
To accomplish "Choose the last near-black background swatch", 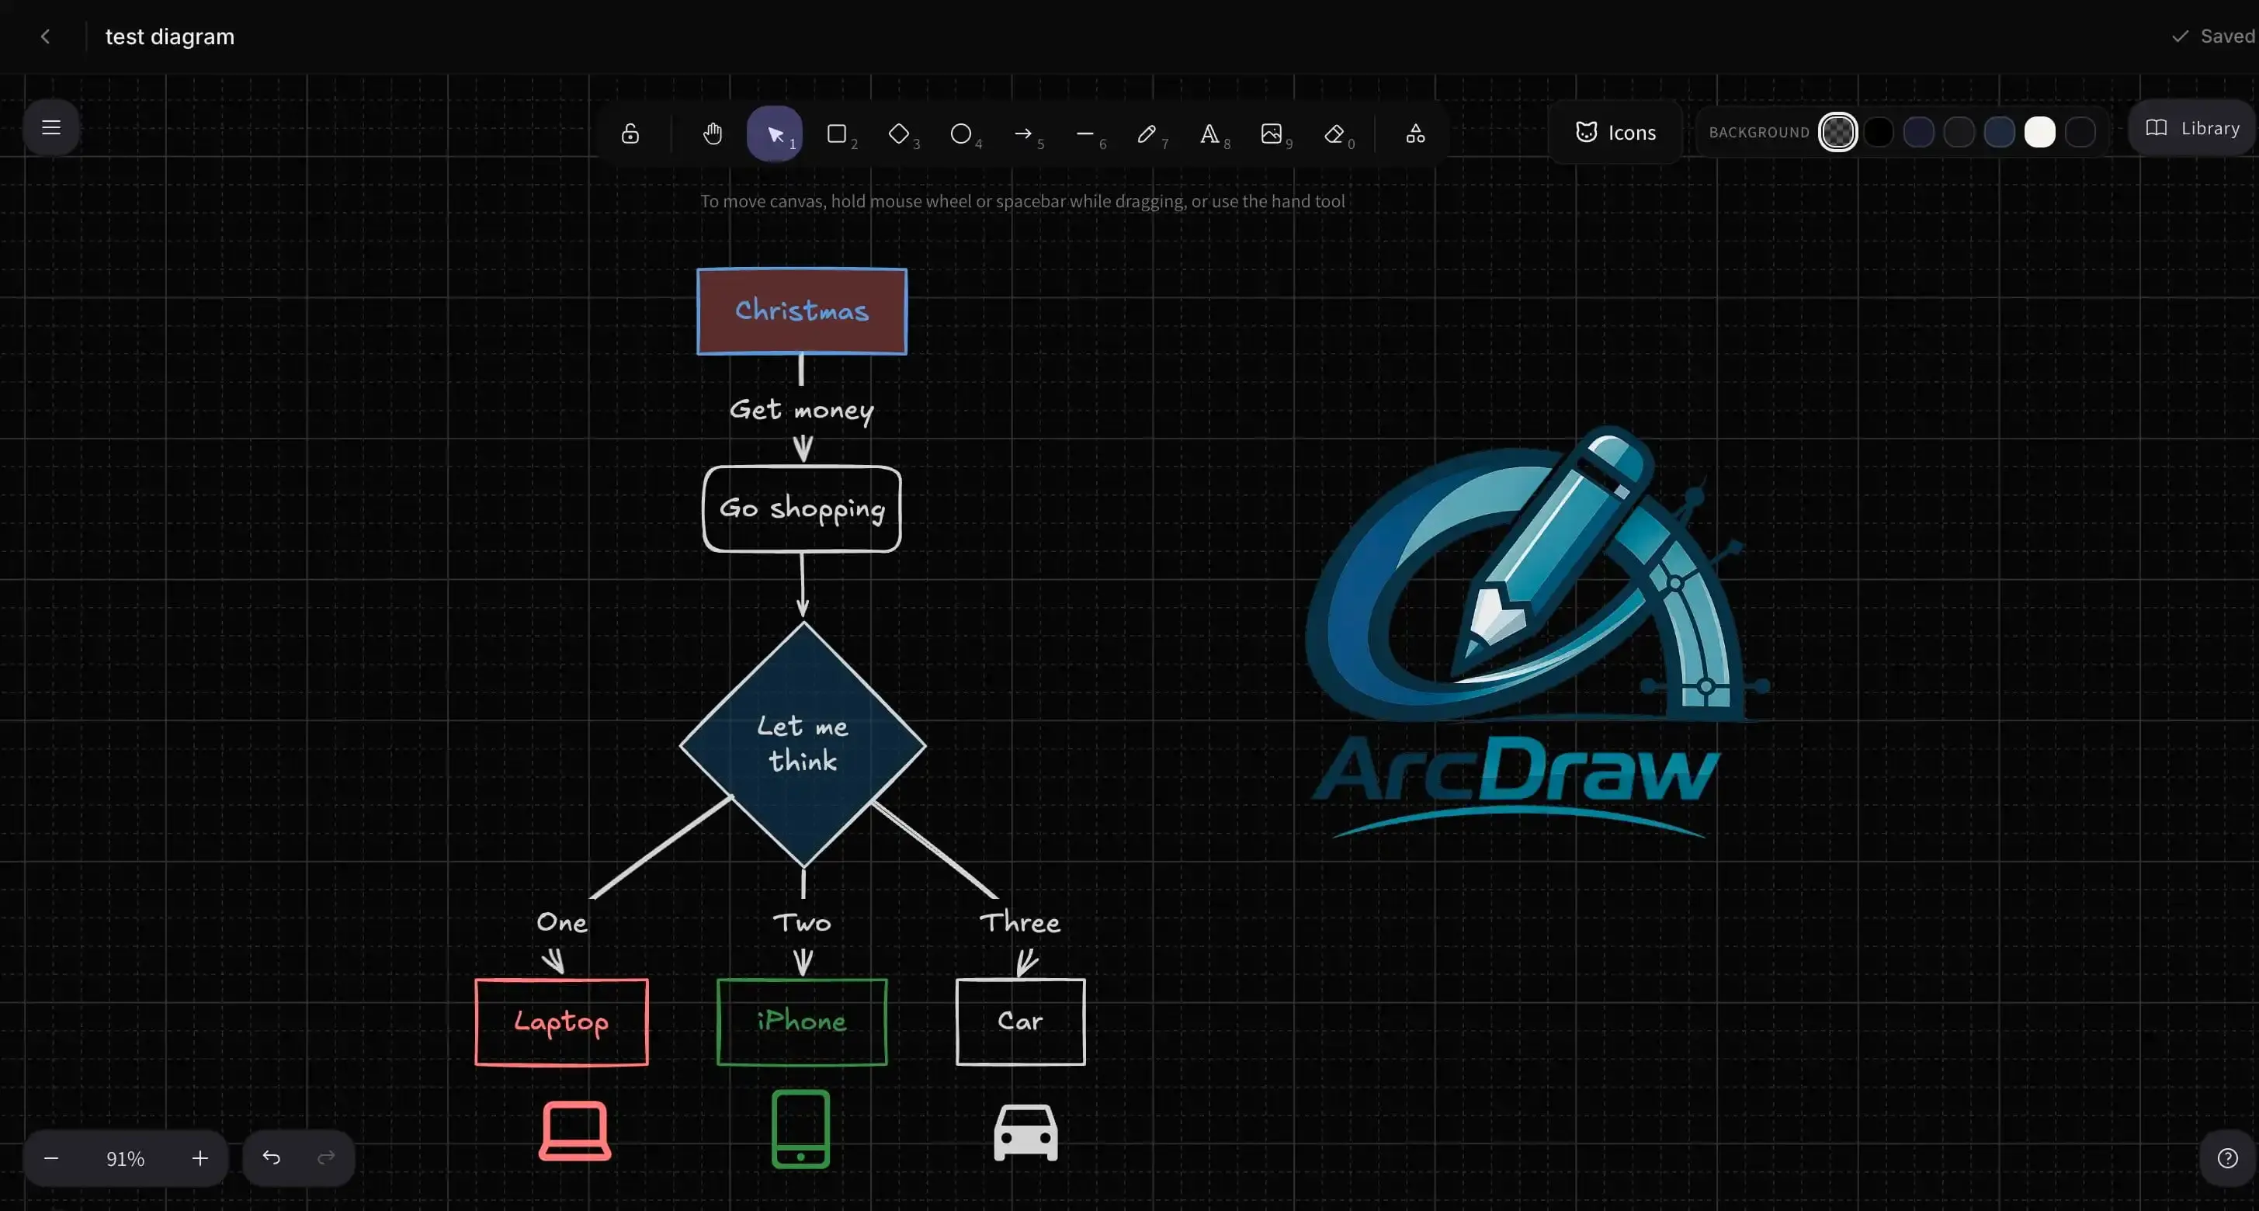I will pyautogui.click(x=2080, y=133).
